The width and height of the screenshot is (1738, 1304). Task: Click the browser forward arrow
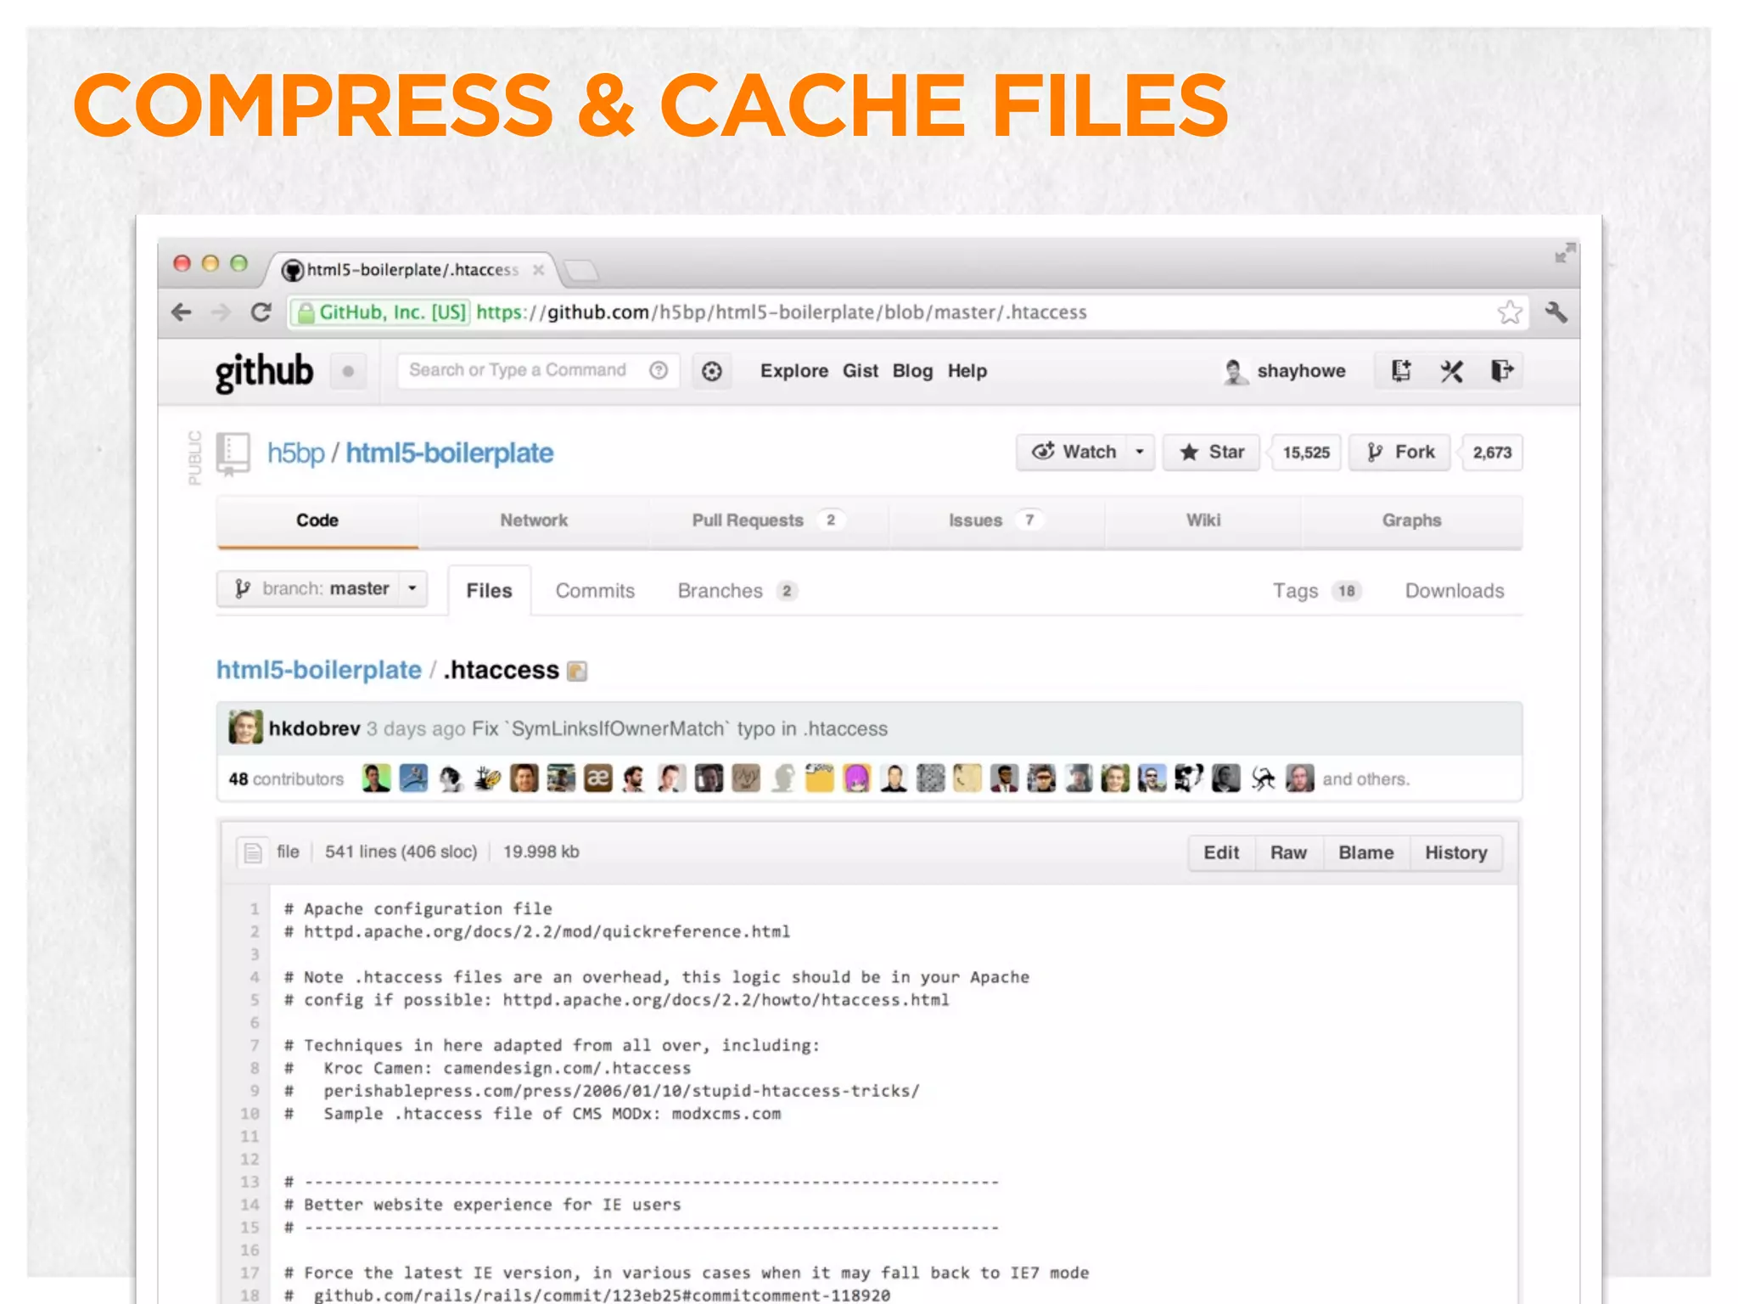221,312
